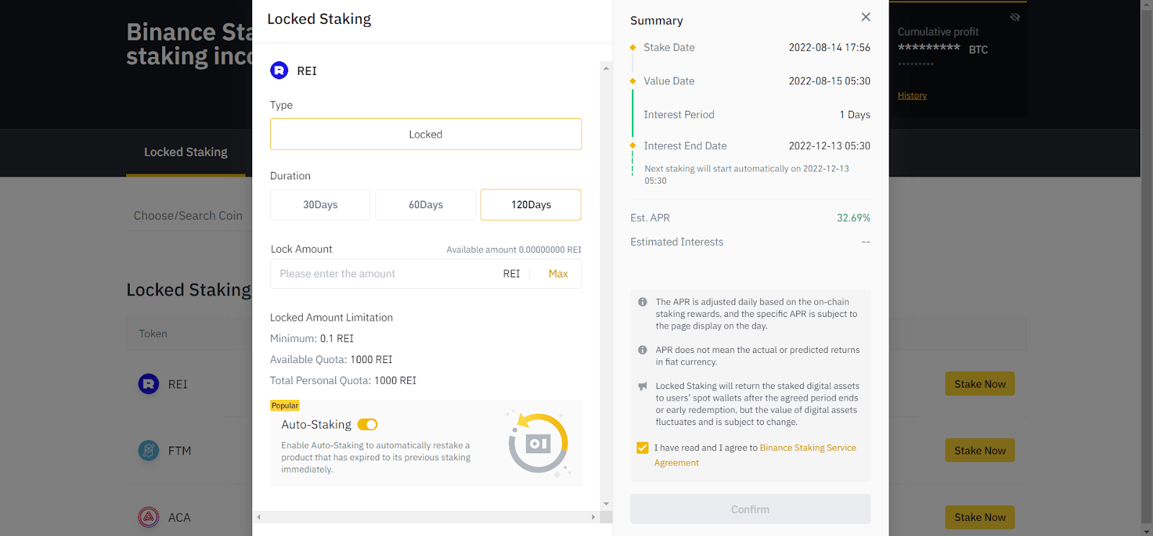Screen dimensions: 1153x536
Task: Click the dialog scroll-down arrow
Action: pos(606,504)
